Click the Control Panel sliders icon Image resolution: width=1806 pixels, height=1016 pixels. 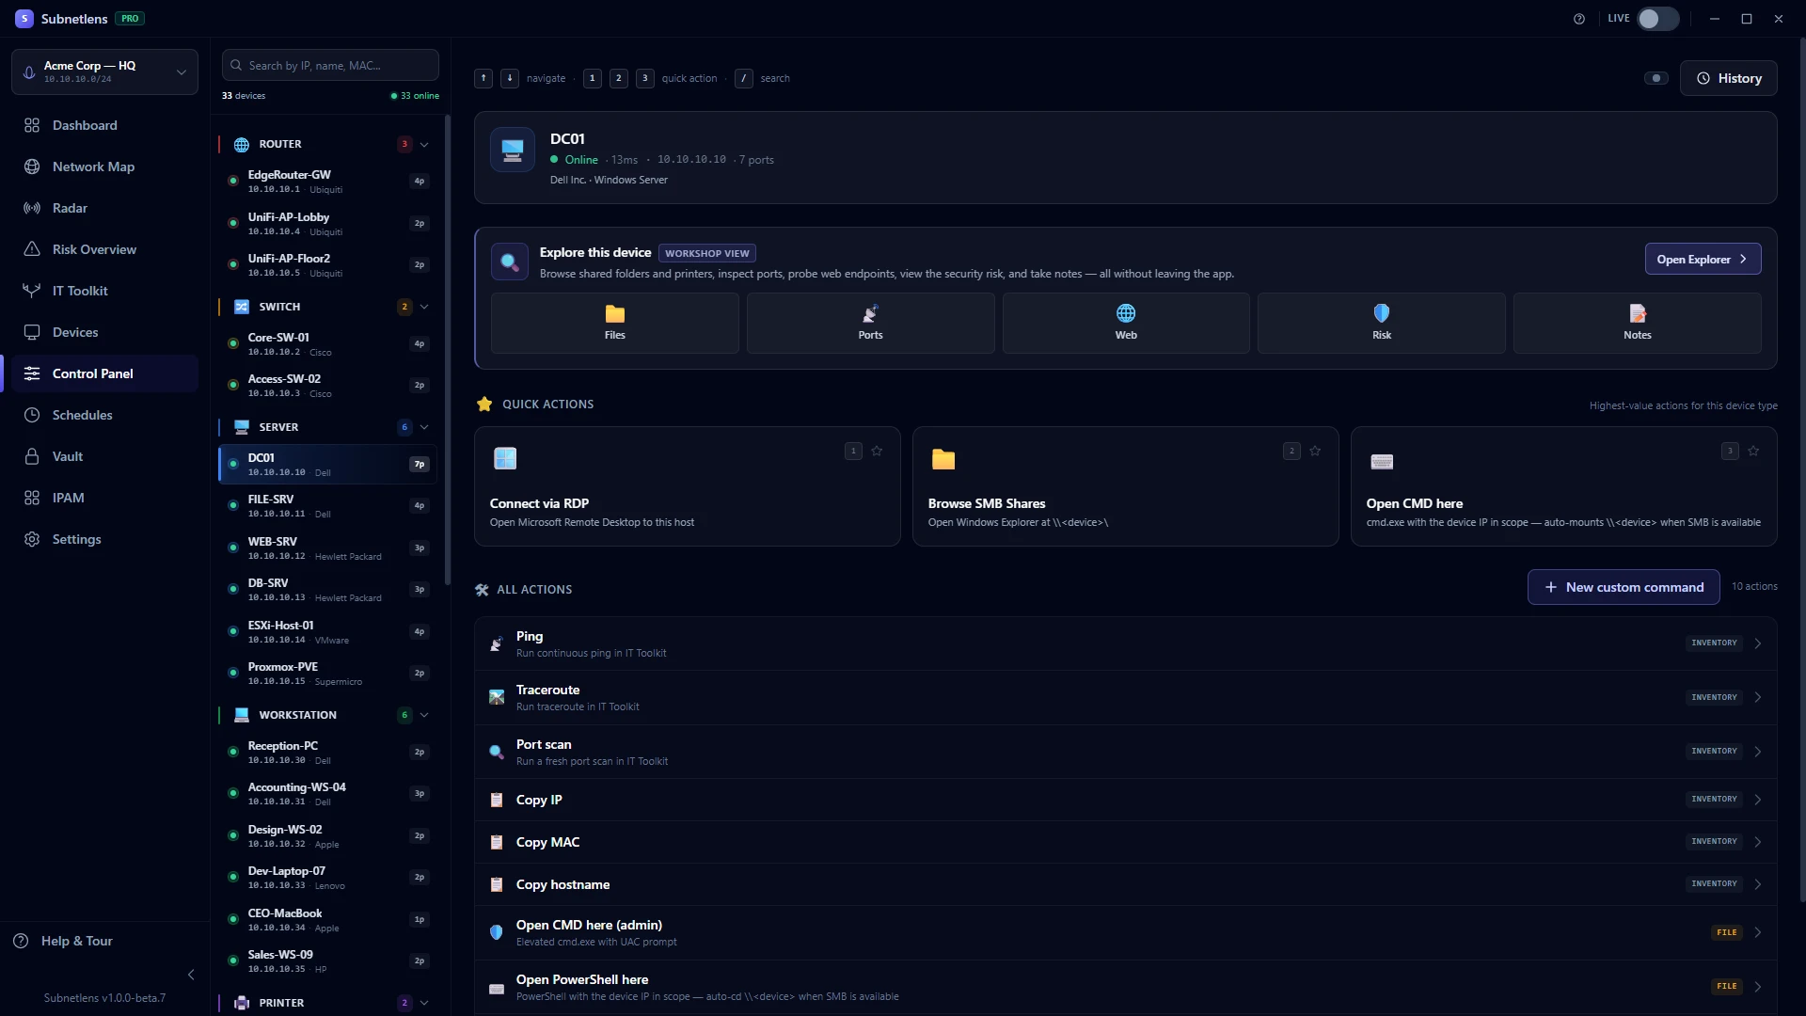32,373
